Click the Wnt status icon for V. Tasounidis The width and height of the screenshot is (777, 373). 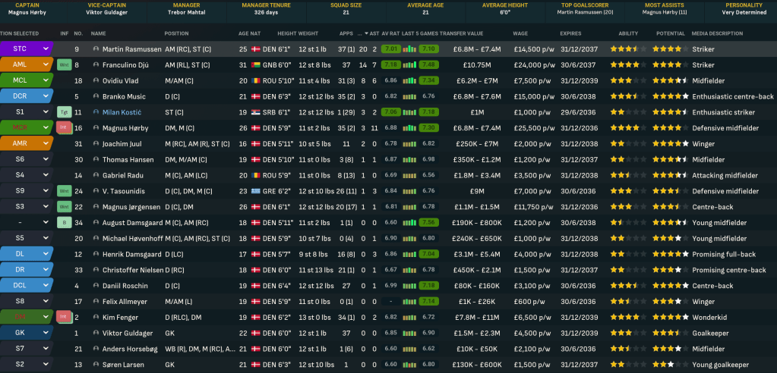pyautogui.click(x=64, y=191)
